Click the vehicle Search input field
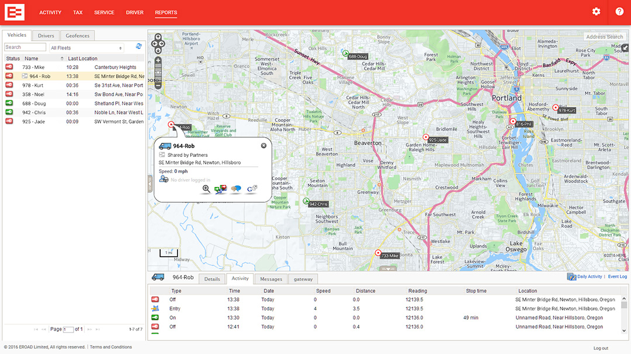The image size is (631, 354). point(25,47)
